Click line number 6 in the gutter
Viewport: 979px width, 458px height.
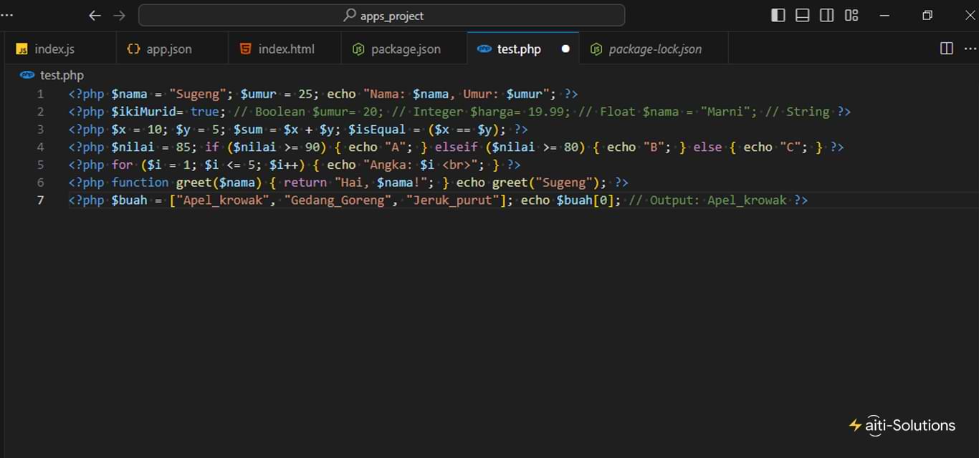pos(40,182)
